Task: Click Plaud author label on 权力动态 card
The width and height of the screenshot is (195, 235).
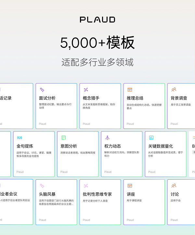Action: tap(108, 172)
